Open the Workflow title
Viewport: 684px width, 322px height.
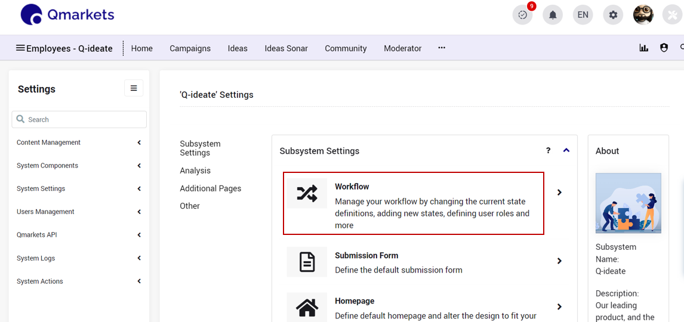[x=352, y=187]
